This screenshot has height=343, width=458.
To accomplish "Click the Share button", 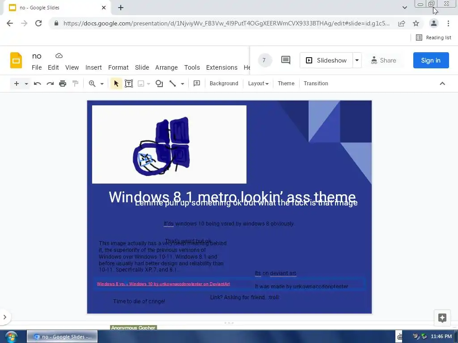I will (x=383, y=60).
